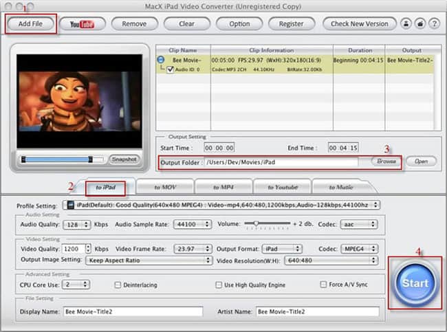Click the Clear button
Image resolution: width=447 pixels, height=332 pixels.
tap(187, 24)
